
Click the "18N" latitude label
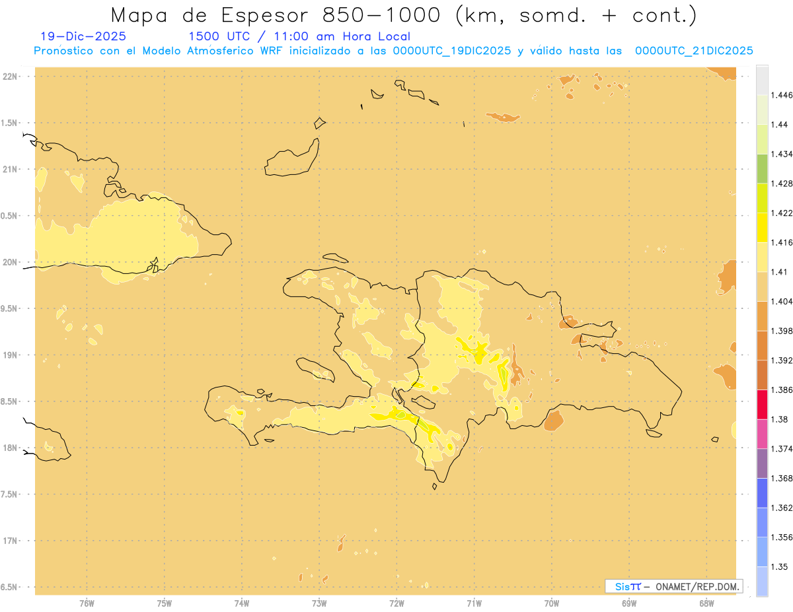pyautogui.click(x=9, y=448)
